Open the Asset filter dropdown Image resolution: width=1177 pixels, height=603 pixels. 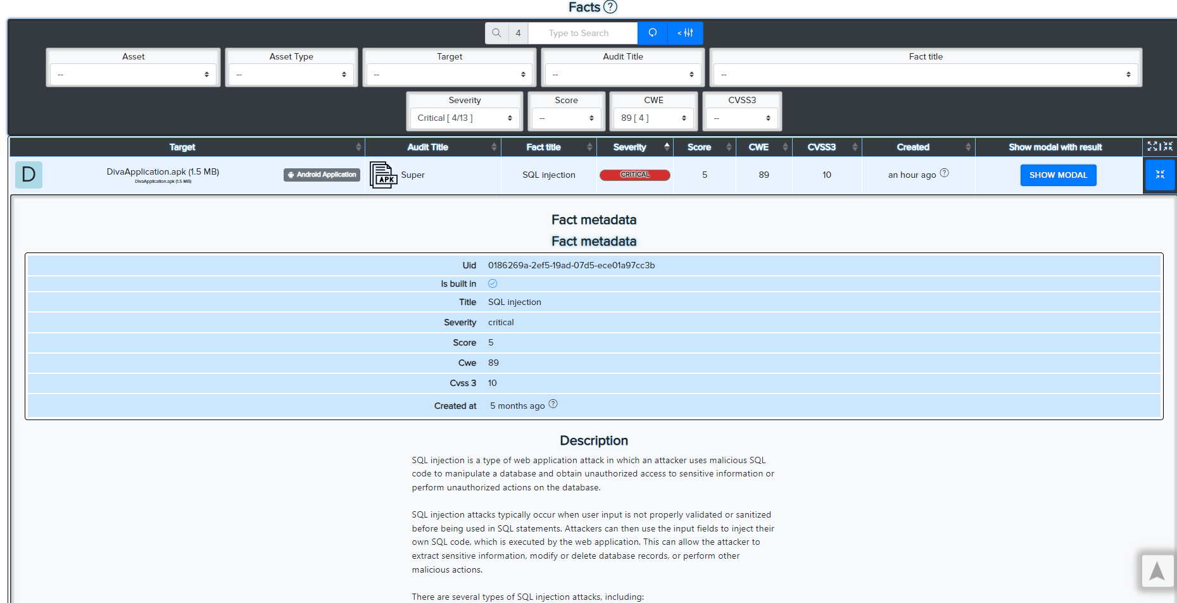[133, 75]
